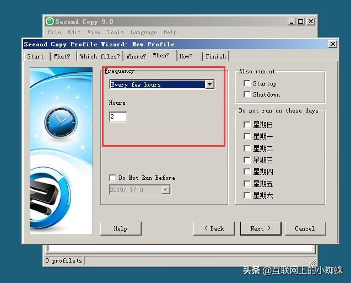Go to previous step with Back button
351x283 pixels.
[x=214, y=228]
